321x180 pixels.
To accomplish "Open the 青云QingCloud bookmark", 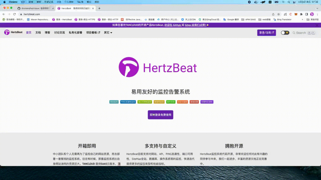I will [209, 20].
